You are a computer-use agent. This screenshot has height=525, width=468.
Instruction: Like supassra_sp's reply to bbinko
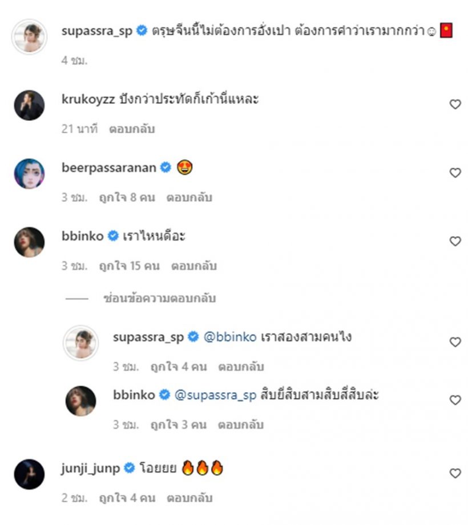(455, 342)
